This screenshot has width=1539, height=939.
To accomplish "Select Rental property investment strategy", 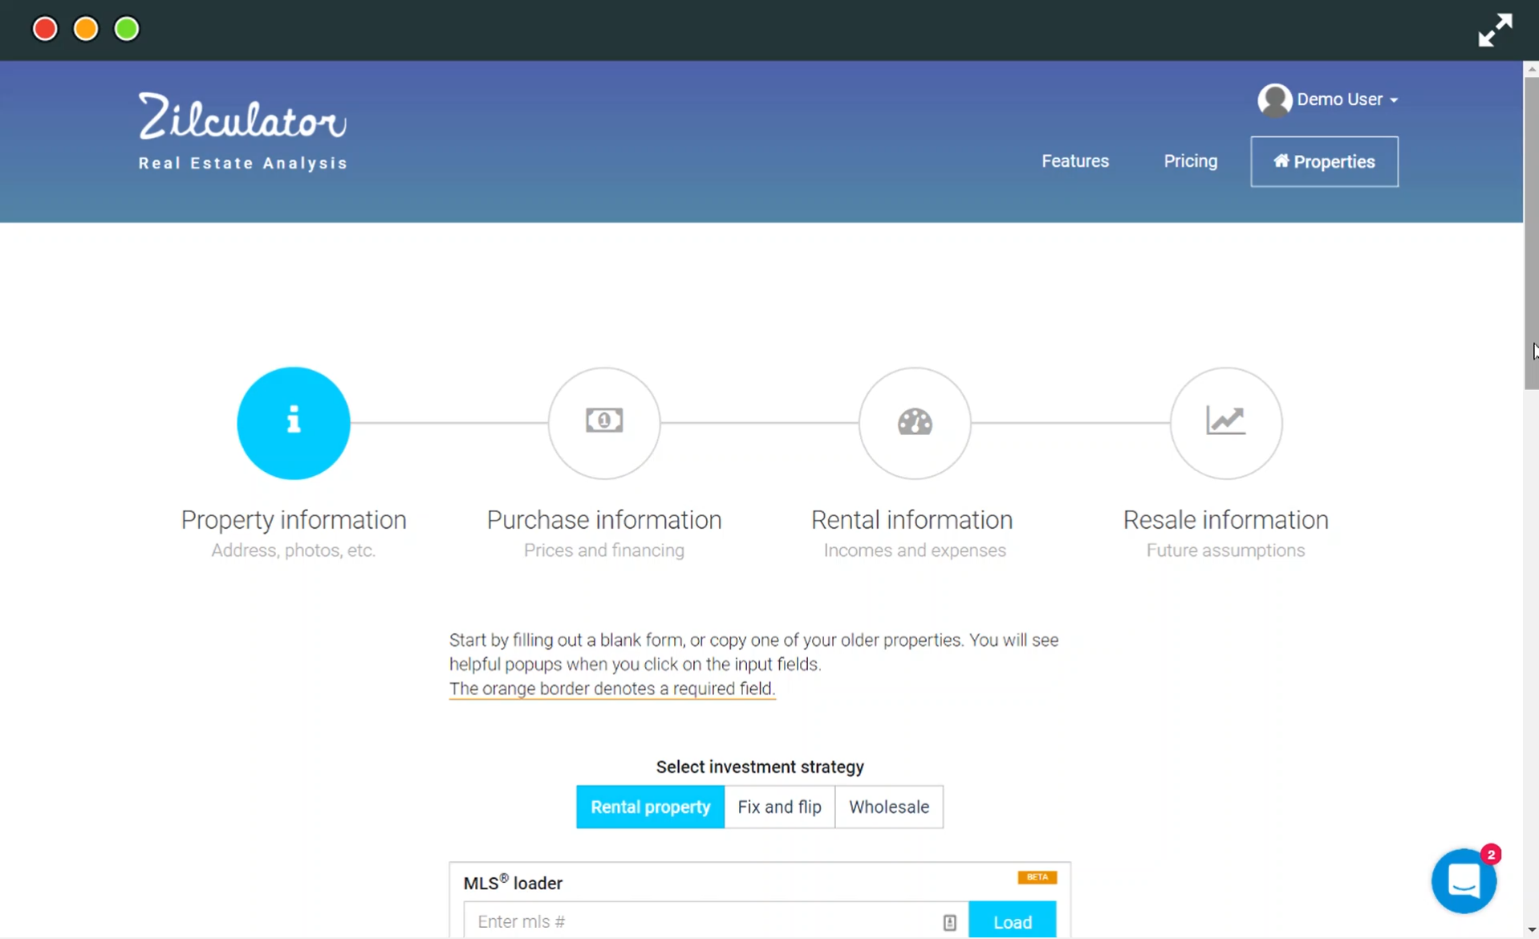I will [x=650, y=807].
